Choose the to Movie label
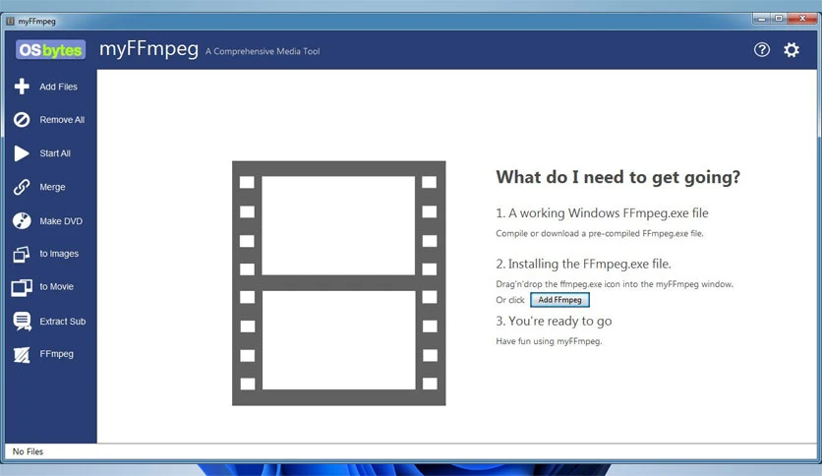The width and height of the screenshot is (822, 476). pyautogui.click(x=56, y=287)
